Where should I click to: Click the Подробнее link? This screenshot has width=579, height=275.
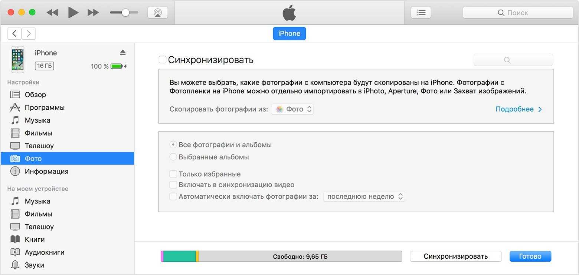click(519, 109)
